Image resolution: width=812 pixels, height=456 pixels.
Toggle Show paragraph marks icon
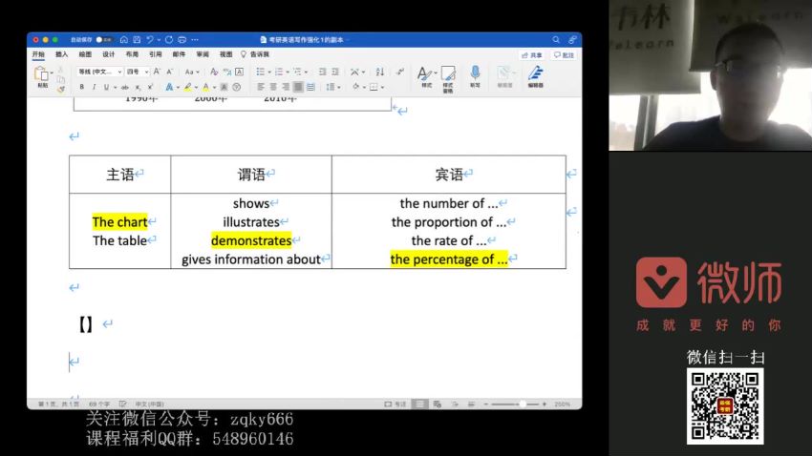tap(399, 72)
